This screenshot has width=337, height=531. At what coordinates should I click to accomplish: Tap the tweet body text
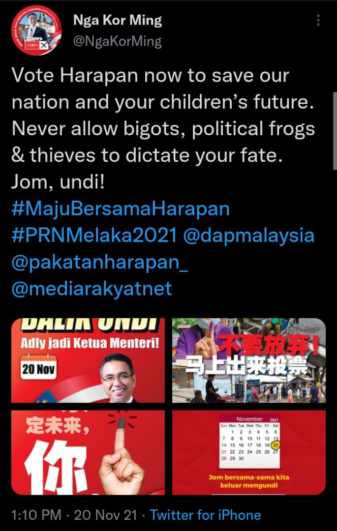pyautogui.click(x=163, y=129)
